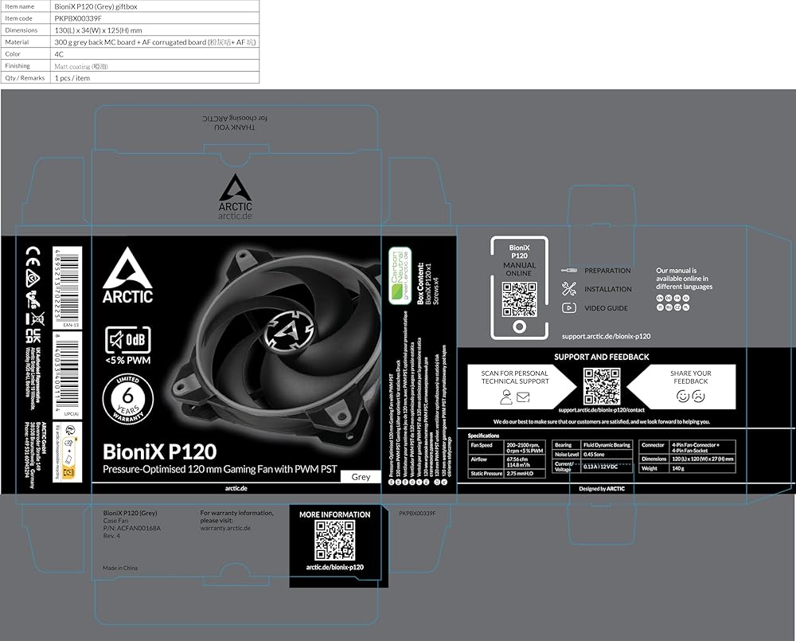Open the arctic.de/bionix-p120 link
The width and height of the screenshot is (796, 641).
(334, 567)
